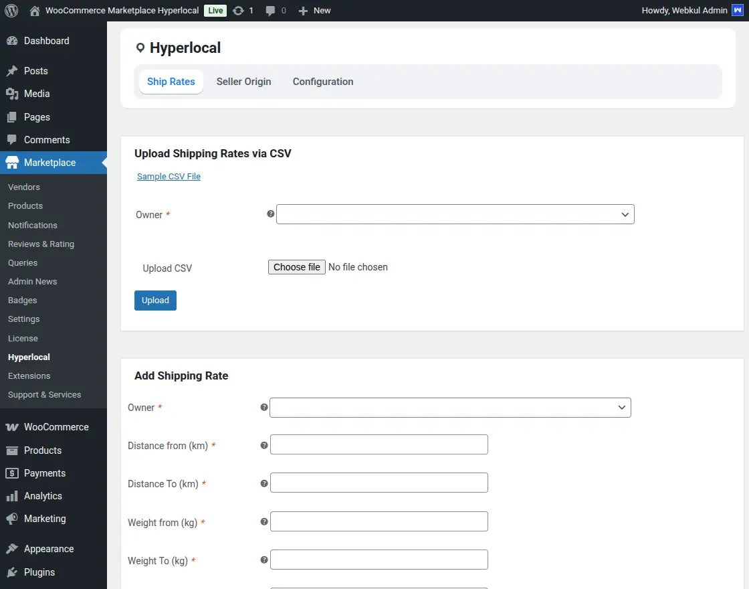This screenshot has width=749, height=589.
Task: Open comments bubble in admin bar
Action: [270, 11]
